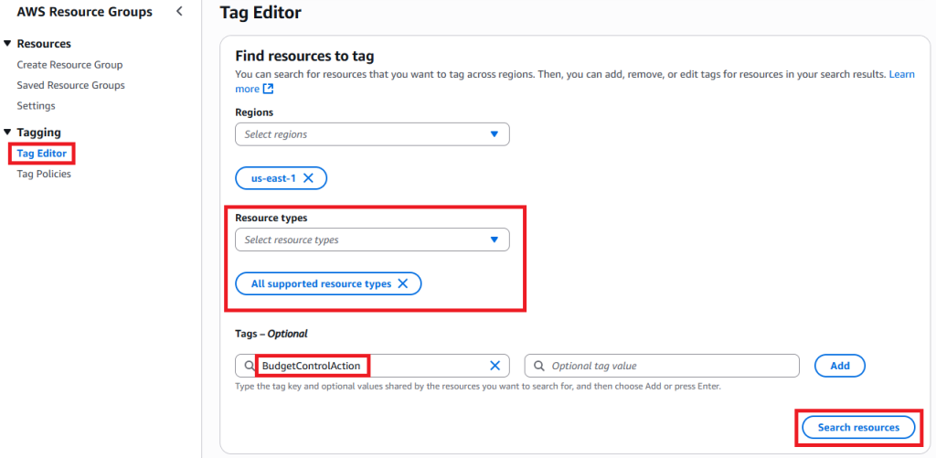Click the Add tag button

(x=840, y=366)
